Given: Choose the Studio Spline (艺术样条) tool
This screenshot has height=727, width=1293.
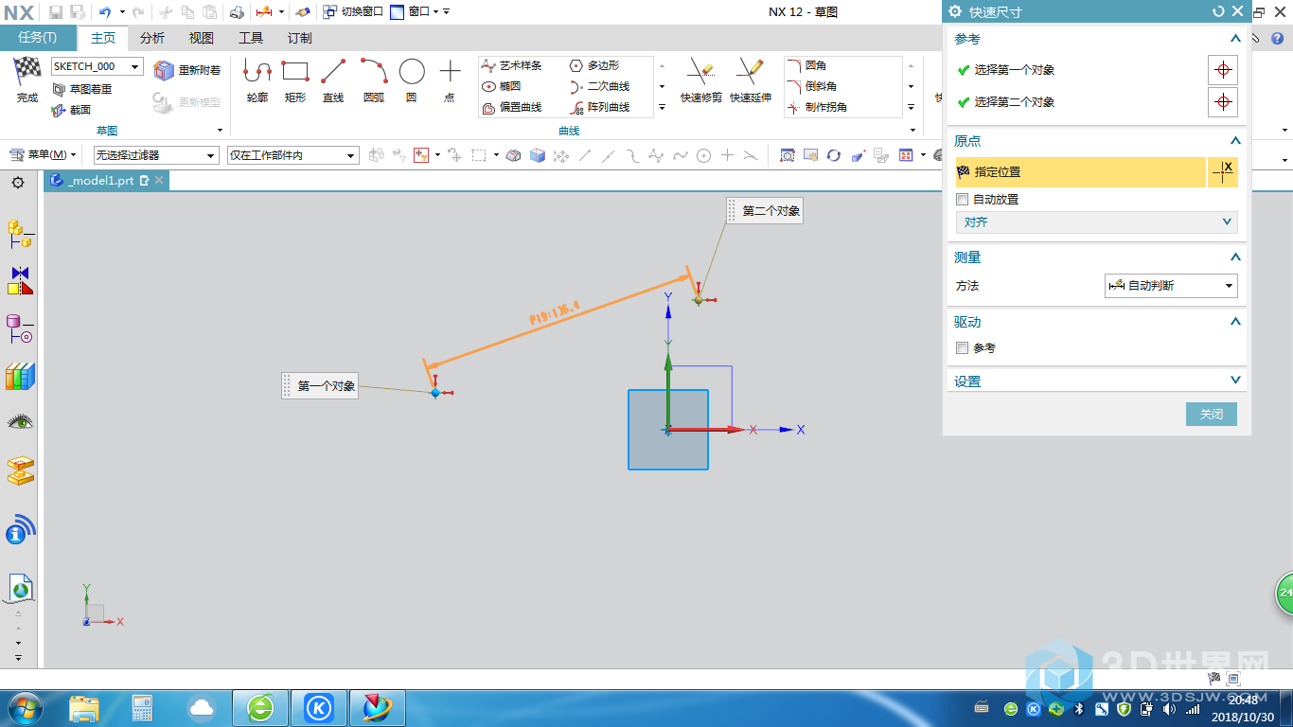Looking at the screenshot, I should click(x=512, y=65).
